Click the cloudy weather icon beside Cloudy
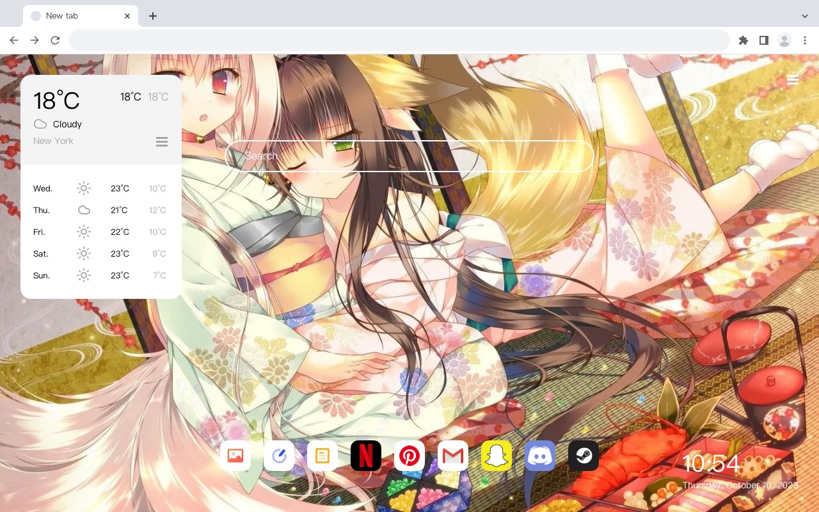 pyautogui.click(x=40, y=124)
